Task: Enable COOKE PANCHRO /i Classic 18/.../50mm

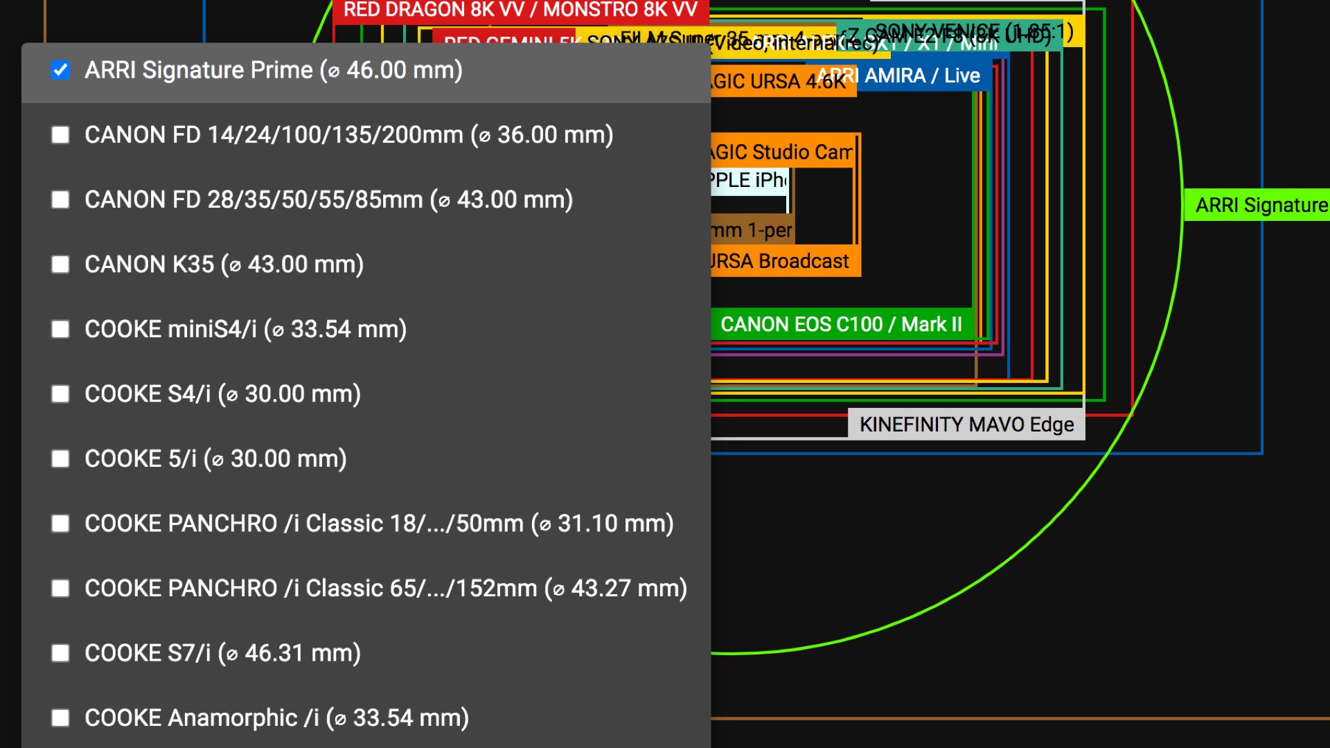Action: pyautogui.click(x=60, y=524)
